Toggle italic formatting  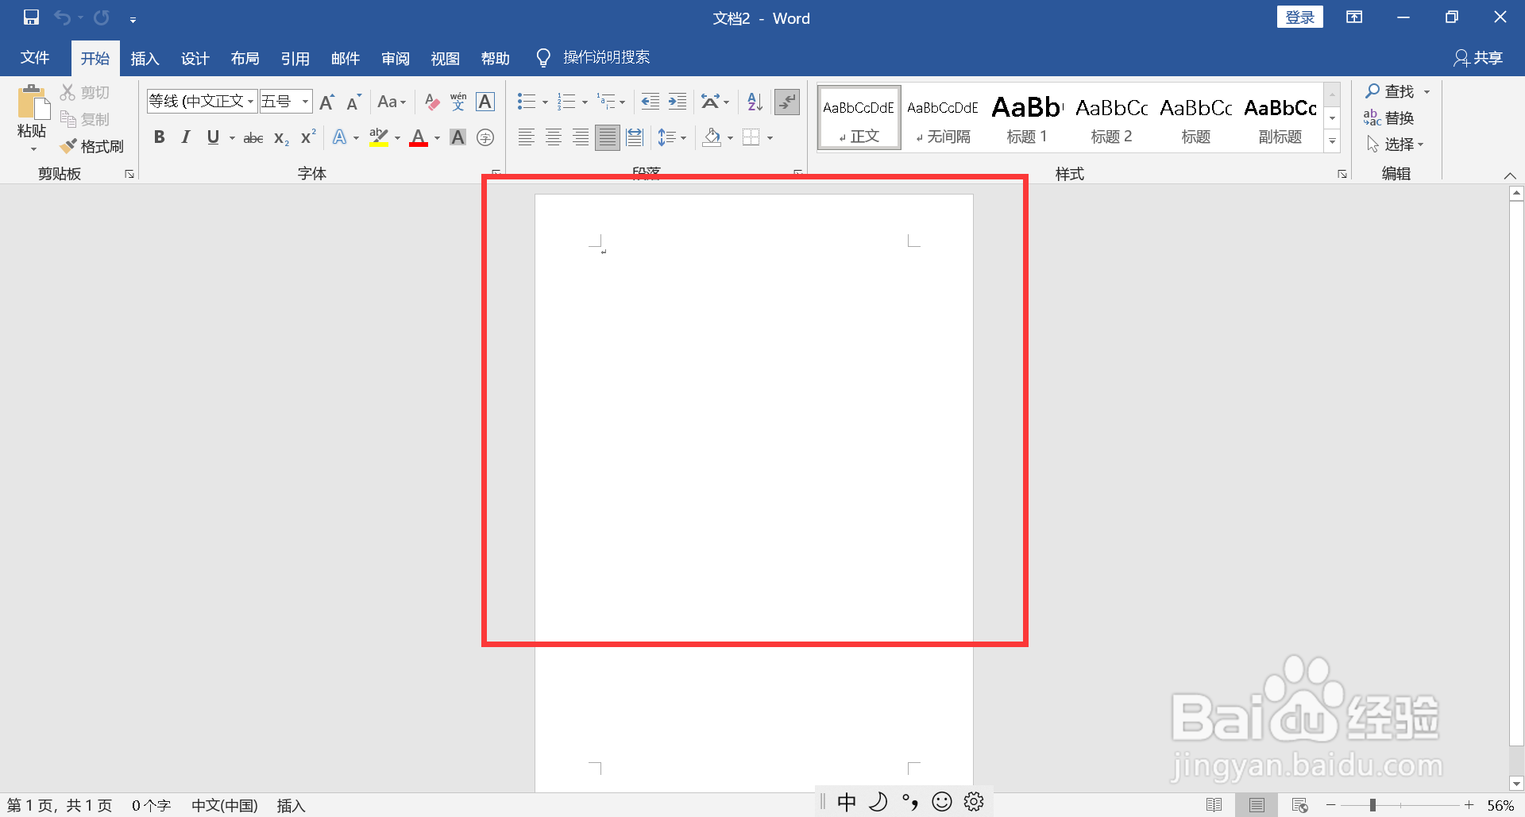point(186,138)
